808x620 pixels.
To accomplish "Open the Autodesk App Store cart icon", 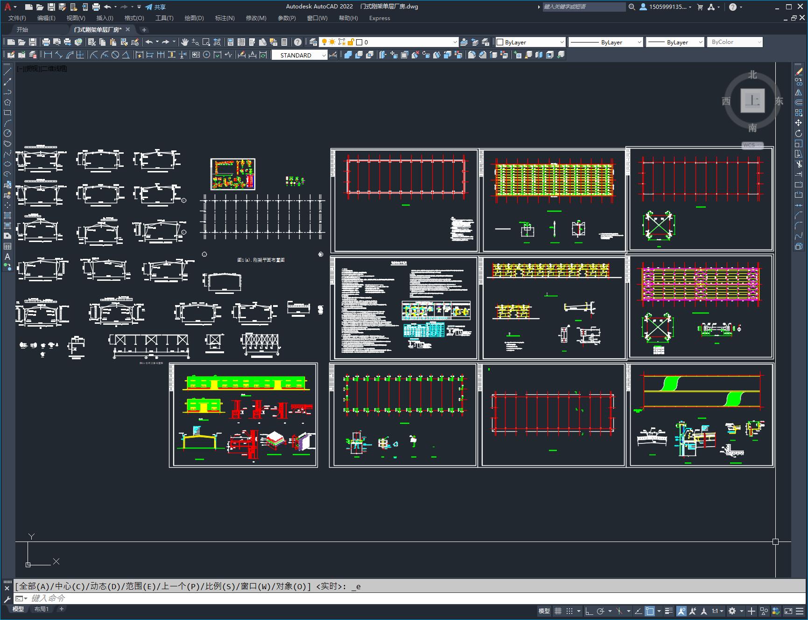I will [x=700, y=7].
